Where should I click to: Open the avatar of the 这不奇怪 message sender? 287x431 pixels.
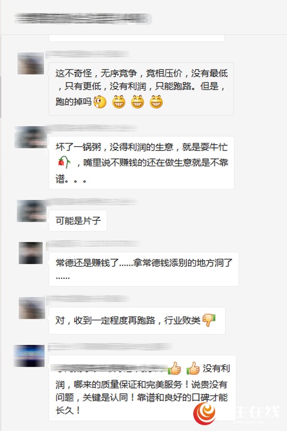pos(30,63)
